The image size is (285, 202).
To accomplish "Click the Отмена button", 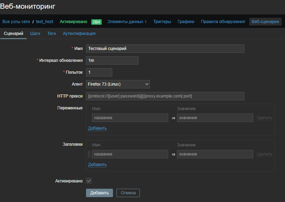I will coord(128,193).
